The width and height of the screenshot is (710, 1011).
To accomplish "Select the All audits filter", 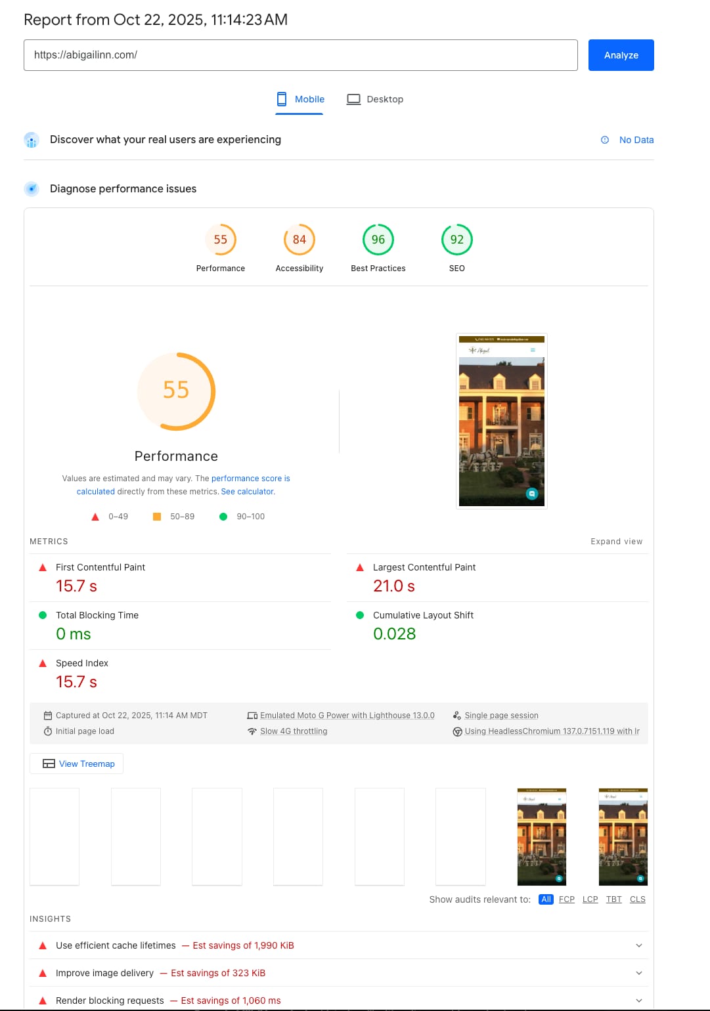I will click(546, 899).
